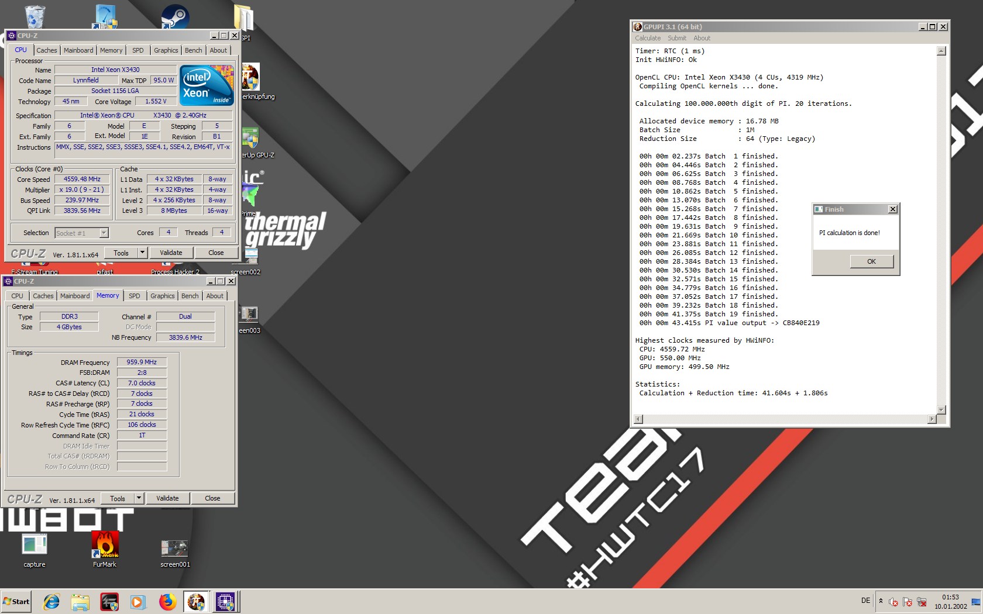
Task: Select the CPU tab in lower CPU-Z
Action: coord(18,296)
